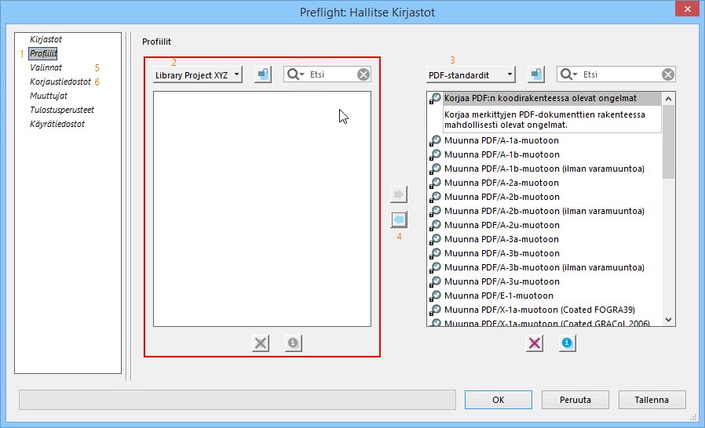Click the blue info icon under right list

click(x=568, y=343)
